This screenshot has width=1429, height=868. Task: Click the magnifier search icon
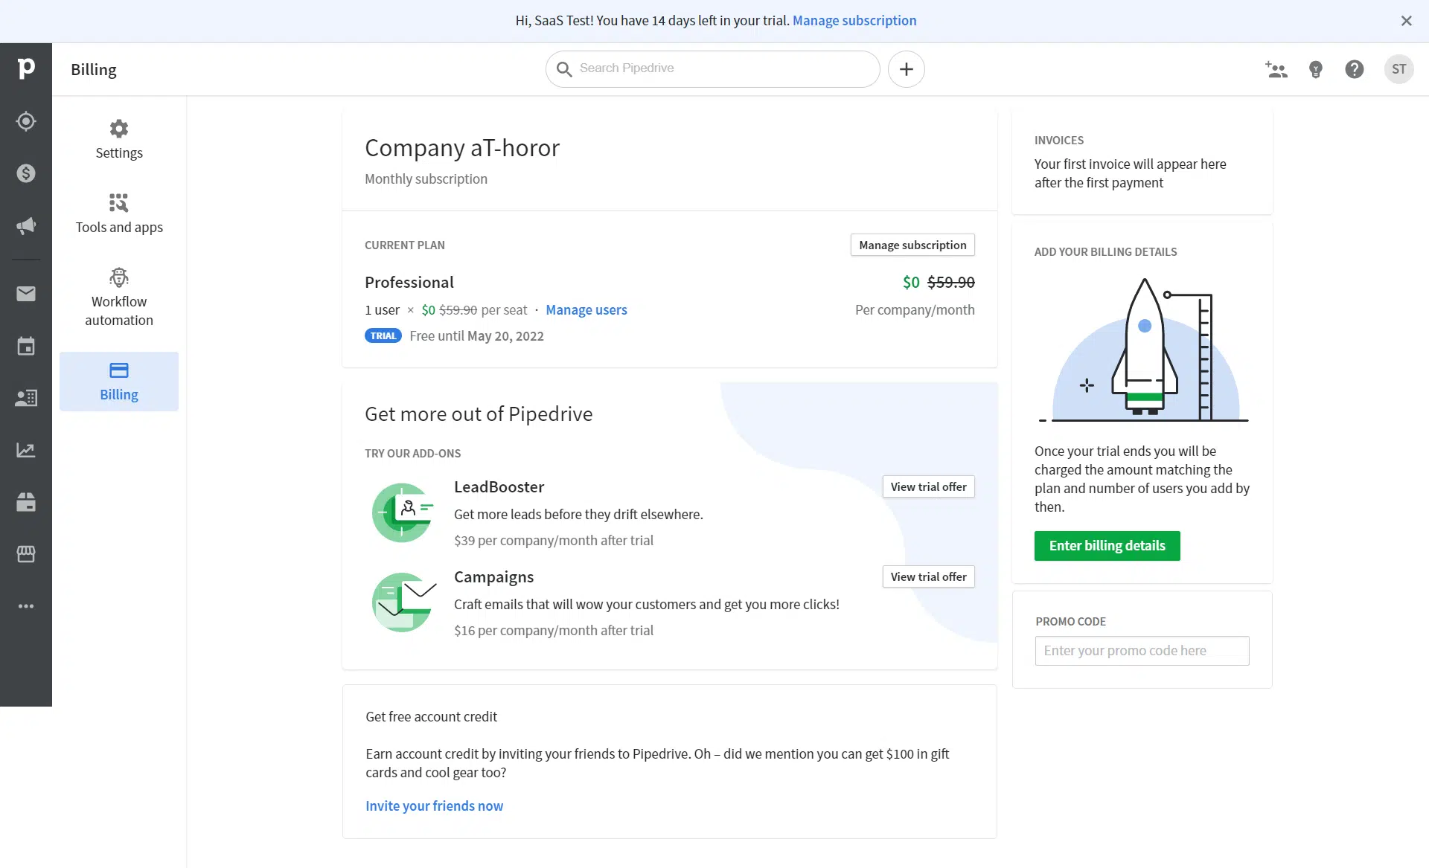coord(564,69)
